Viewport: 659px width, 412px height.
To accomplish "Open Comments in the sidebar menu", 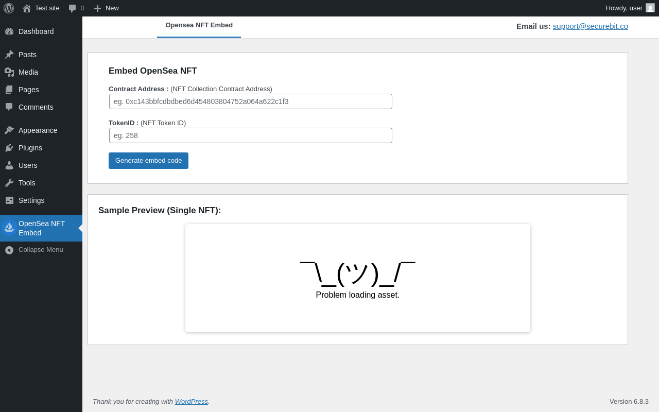I will [41, 107].
